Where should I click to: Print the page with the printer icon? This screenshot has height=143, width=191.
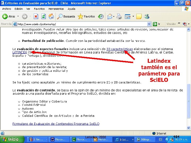pos(119,16)
